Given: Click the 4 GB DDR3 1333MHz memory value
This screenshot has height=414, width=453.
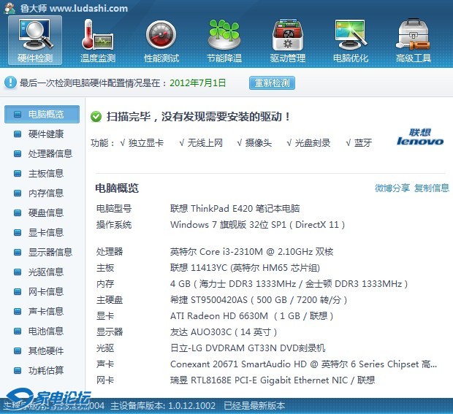Looking at the screenshot, I should point(289,284).
